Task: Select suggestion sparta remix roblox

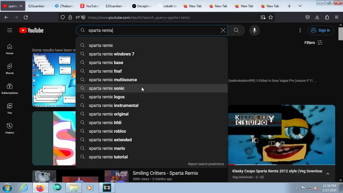Action: (x=152, y=131)
